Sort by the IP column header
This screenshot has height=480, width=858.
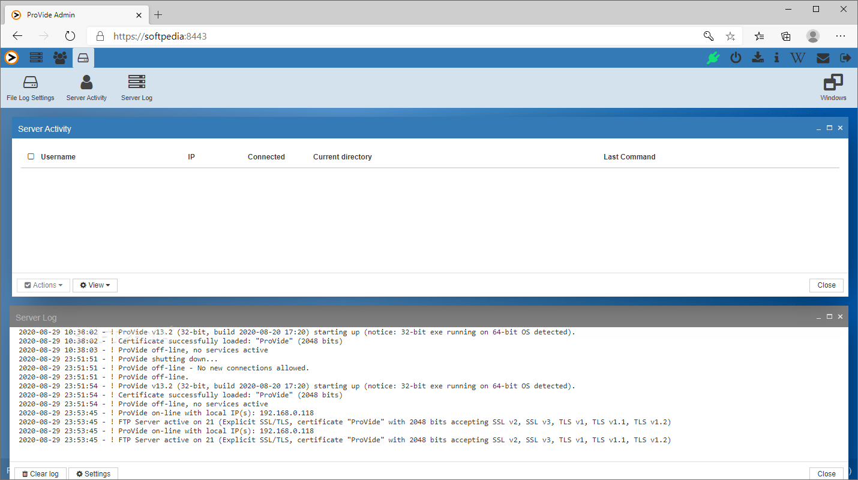(x=191, y=157)
